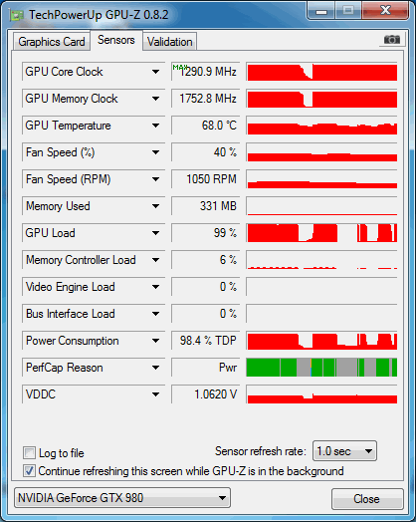Switch to the Validation tab
This screenshot has width=416, height=522.
click(169, 42)
